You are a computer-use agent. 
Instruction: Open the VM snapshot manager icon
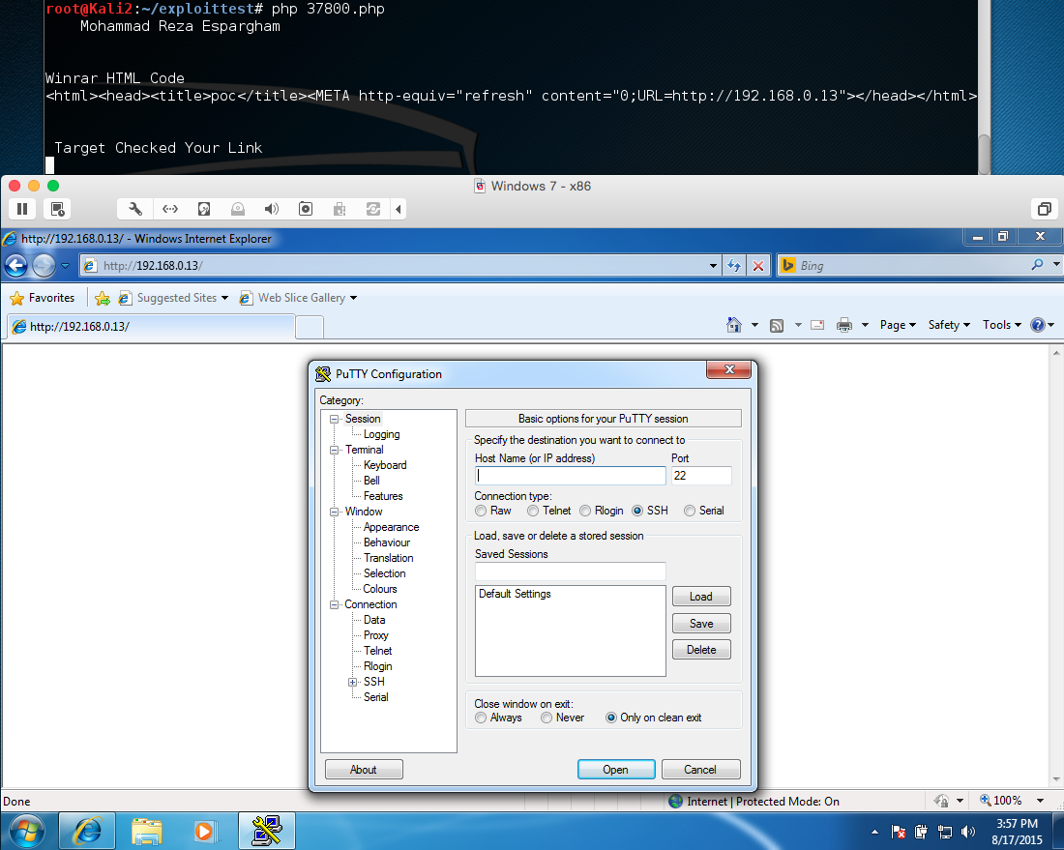coord(58,209)
